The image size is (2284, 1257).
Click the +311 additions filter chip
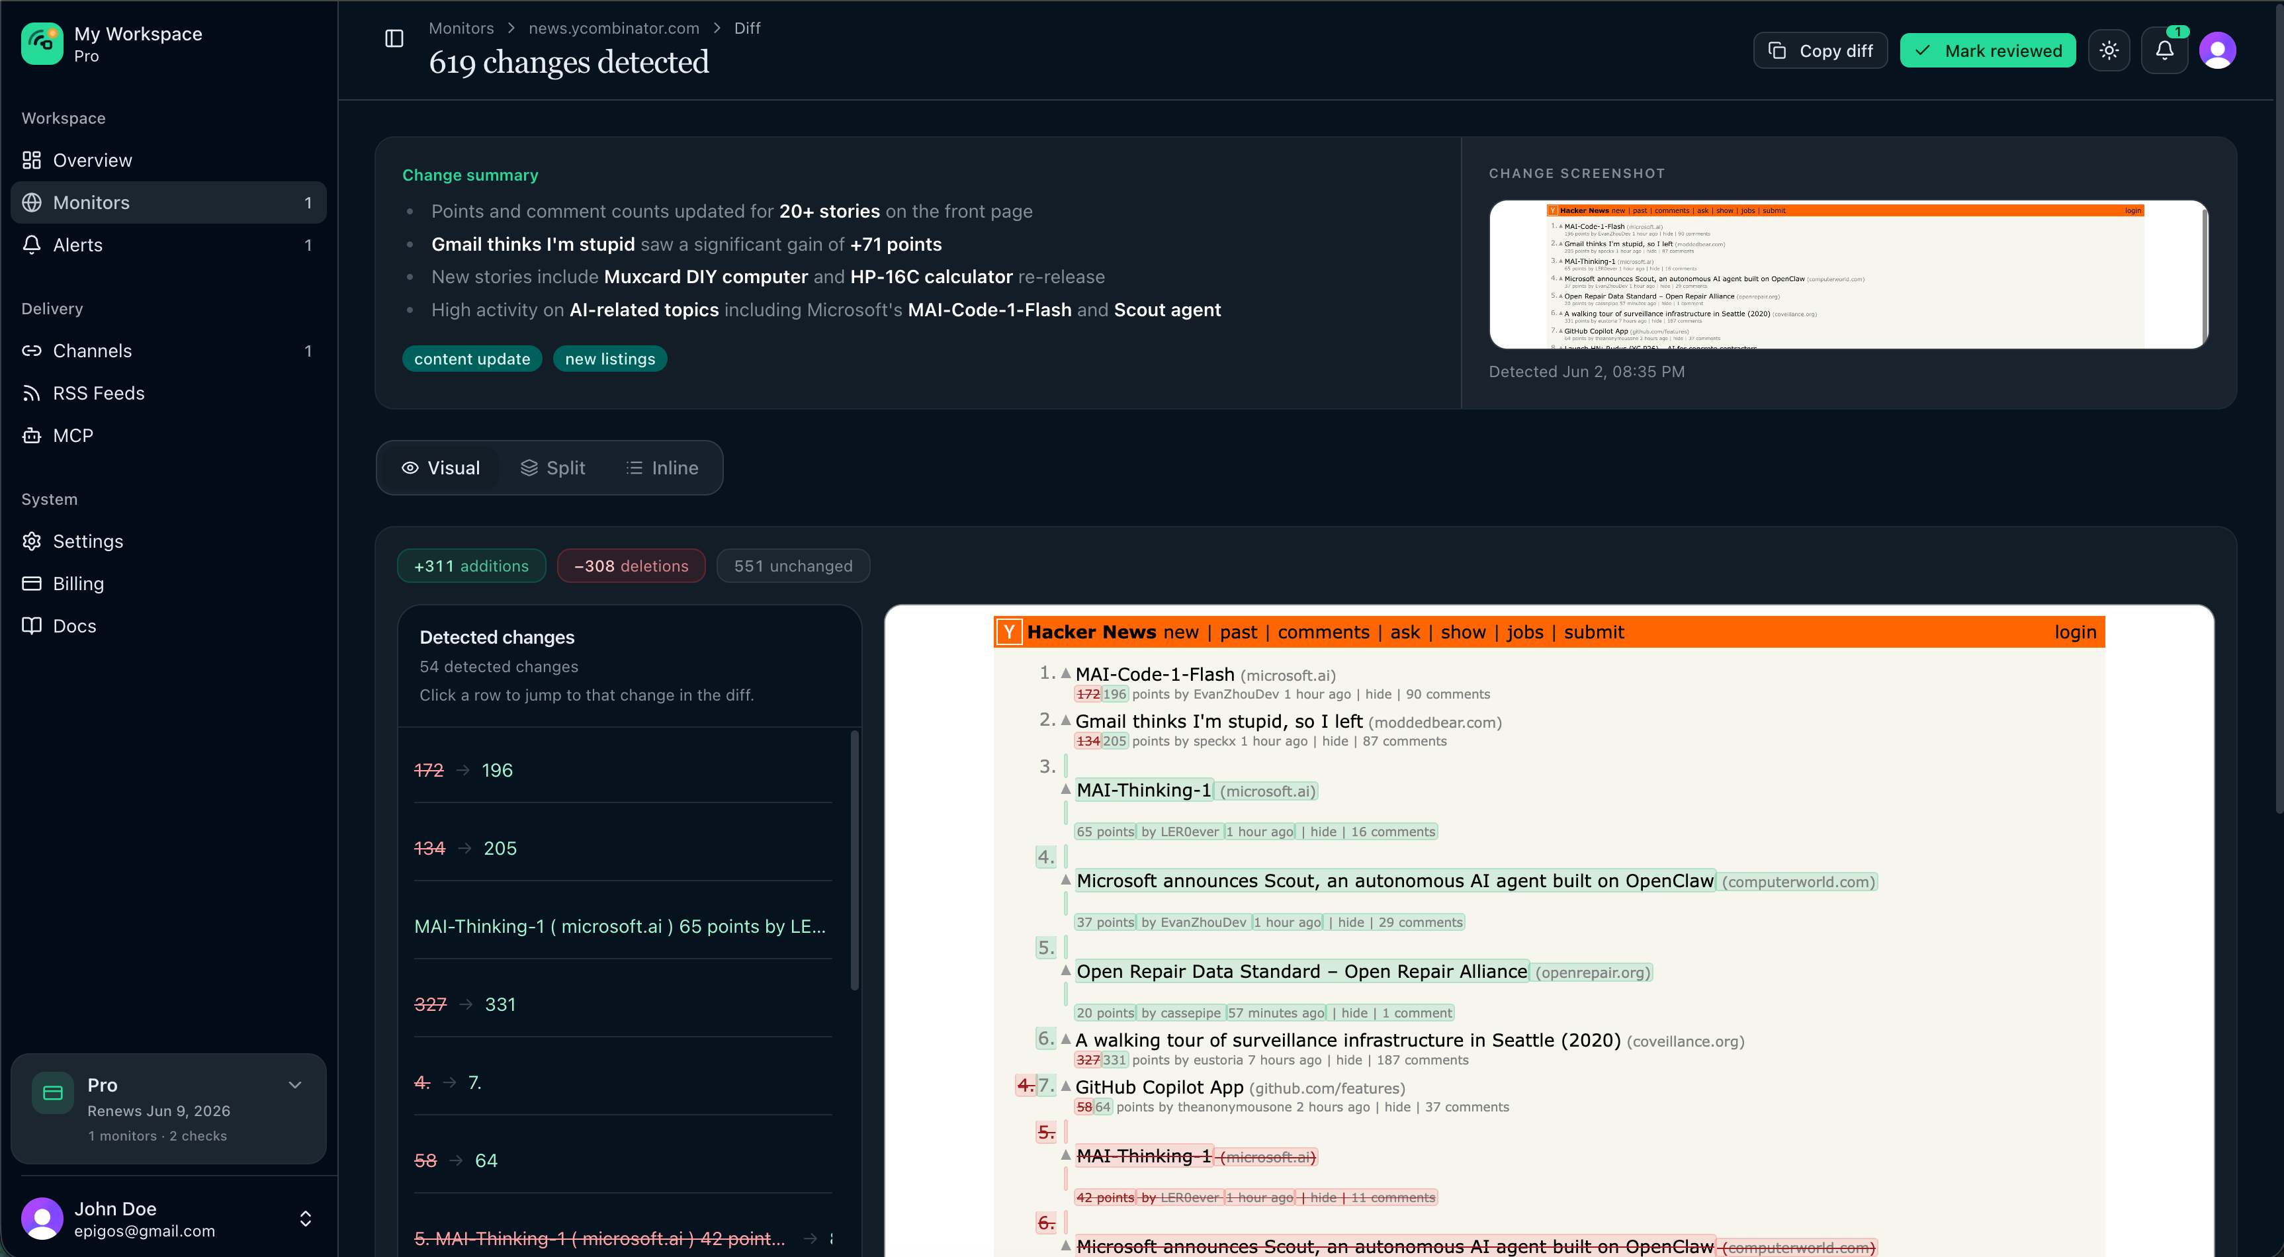tap(471, 566)
